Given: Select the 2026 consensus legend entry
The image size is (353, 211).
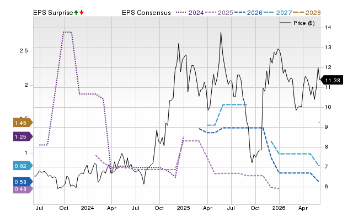Looking at the screenshot, I should coord(248,13).
